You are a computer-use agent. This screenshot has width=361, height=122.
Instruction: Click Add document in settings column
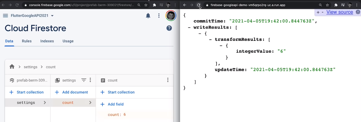[71, 92]
